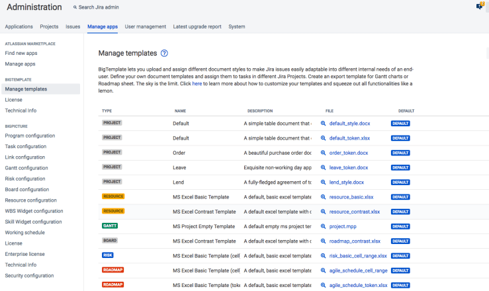Select Gantt configuration in the sidebar

point(26,168)
